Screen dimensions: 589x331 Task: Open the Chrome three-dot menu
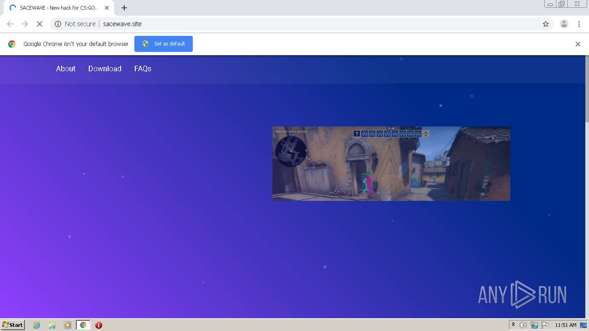point(579,24)
